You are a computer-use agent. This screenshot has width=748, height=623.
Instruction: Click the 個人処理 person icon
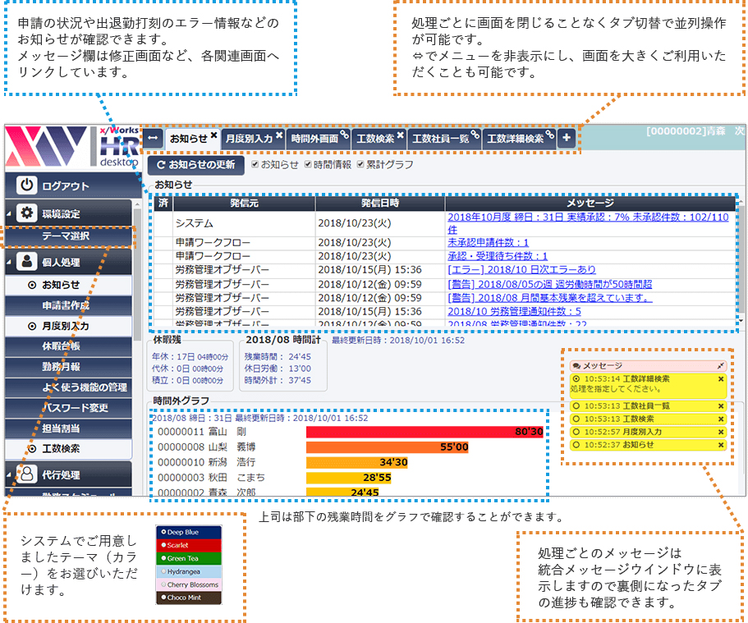click(28, 263)
